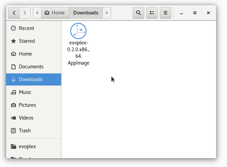227x167 pixels.
Task: Open Videos in the sidebar
Action: click(x=33, y=118)
